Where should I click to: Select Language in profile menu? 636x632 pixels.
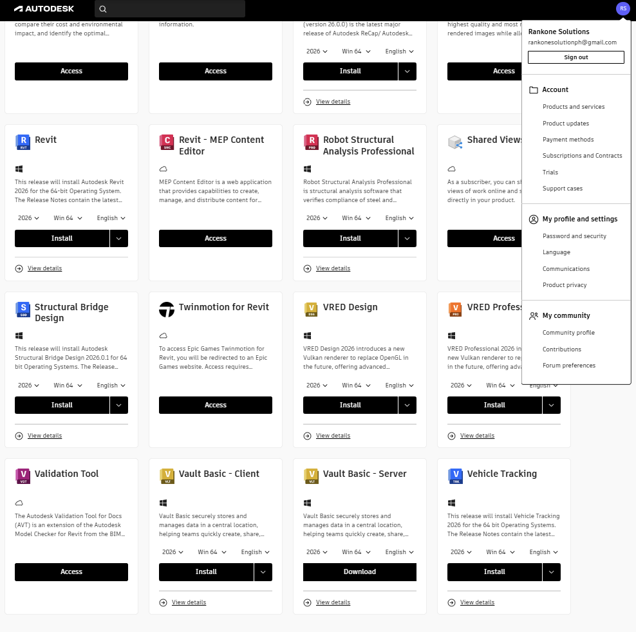556,252
